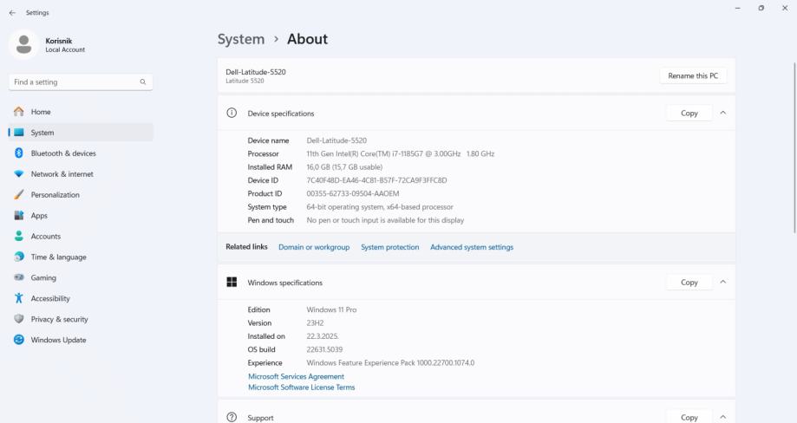797x423 pixels.
Task: Click the Gaming controller icon
Action: (x=19, y=278)
